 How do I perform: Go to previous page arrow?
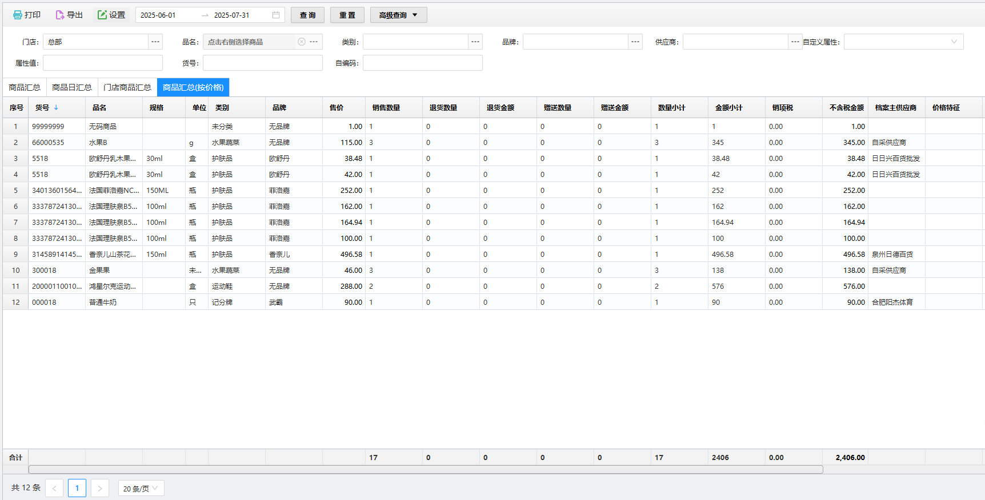[54, 488]
